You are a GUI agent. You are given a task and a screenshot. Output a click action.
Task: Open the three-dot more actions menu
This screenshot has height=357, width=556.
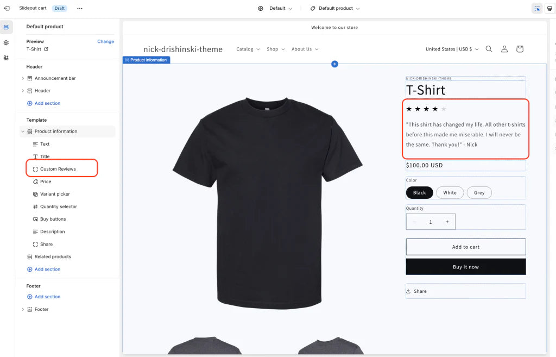pos(80,8)
